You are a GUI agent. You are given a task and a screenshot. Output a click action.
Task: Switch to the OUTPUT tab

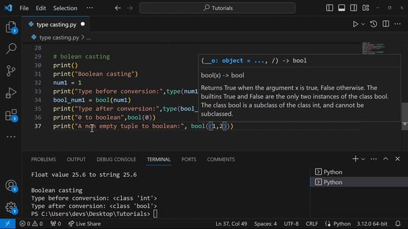[x=76, y=159]
